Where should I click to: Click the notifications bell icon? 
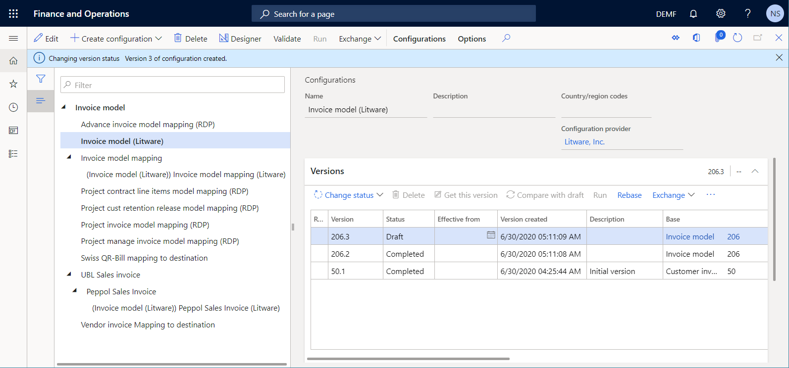point(693,14)
